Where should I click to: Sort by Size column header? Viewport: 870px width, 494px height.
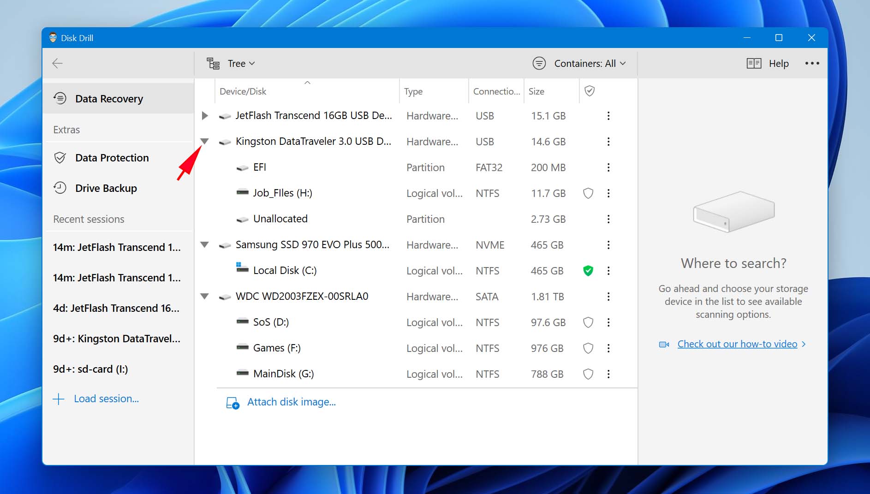[551, 91]
